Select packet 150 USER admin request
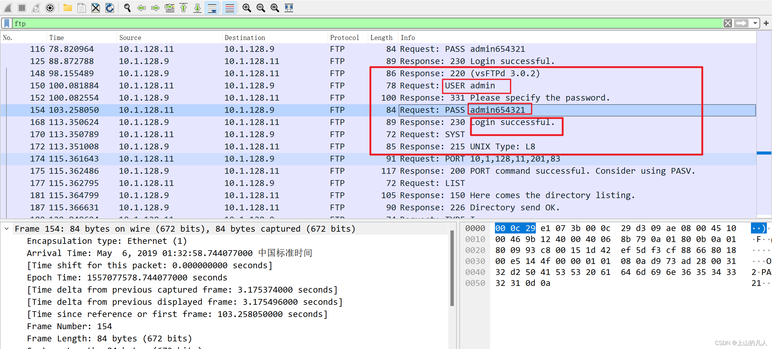772x349 pixels. [x=378, y=86]
